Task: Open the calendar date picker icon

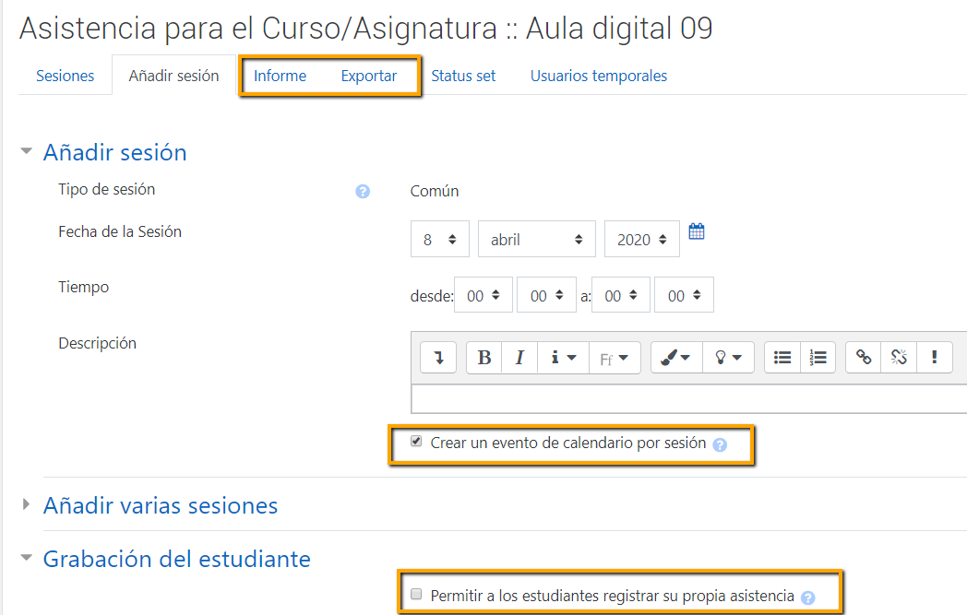Action: pos(697,231)
